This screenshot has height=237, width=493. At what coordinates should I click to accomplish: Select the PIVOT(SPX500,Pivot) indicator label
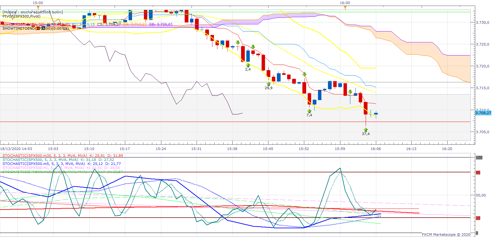pos(21,16)
